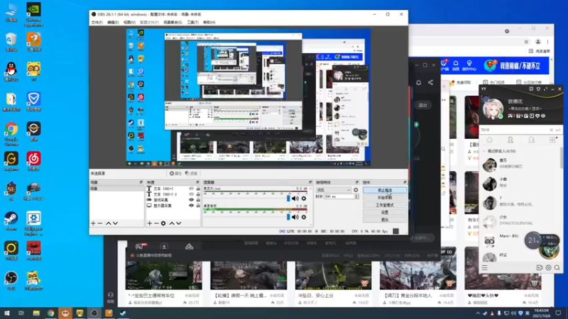Click Stop Streaming button in Controls
This screenshot has width=568, height=319.
tap(385, 190)
